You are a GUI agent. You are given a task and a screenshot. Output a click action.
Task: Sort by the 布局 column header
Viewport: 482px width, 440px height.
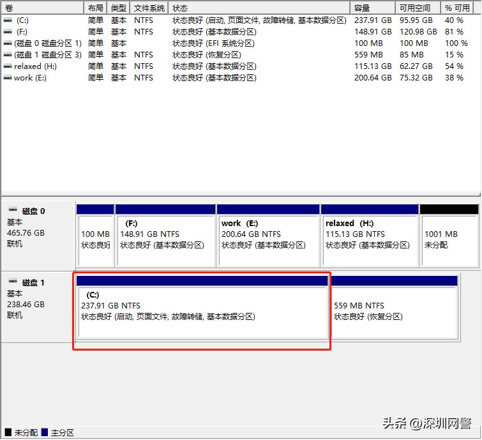coord(95,8)
